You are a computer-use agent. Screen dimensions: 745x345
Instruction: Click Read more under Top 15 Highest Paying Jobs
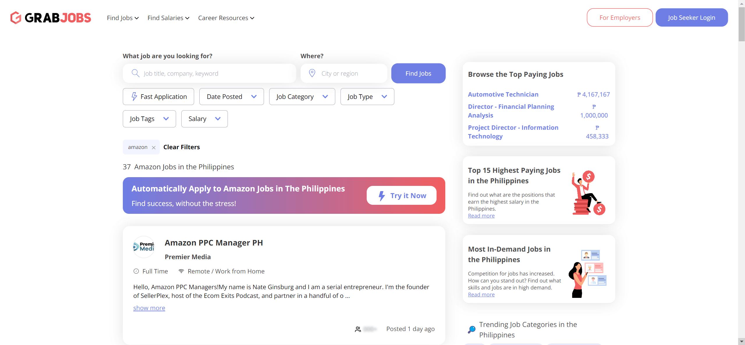(481, 216)
